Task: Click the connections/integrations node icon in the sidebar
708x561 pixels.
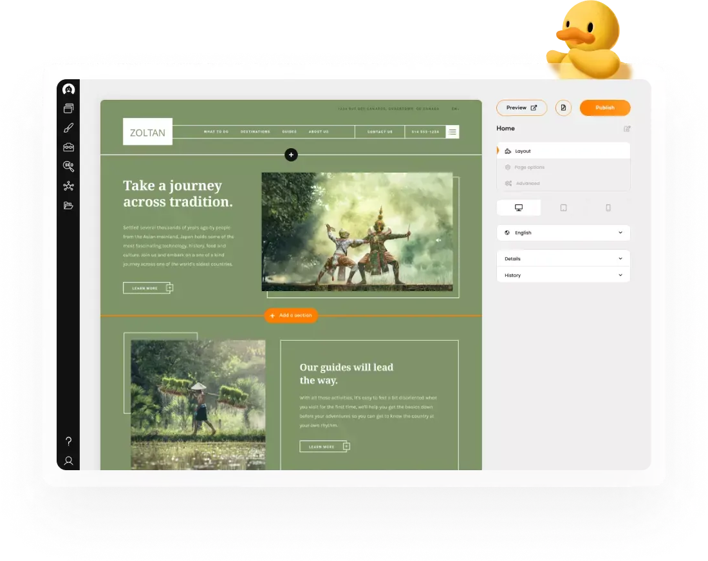Action: pos(68,185)
